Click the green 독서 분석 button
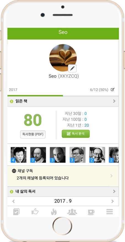This screenshot has width=125, height=242. click(x=76, y=134)
